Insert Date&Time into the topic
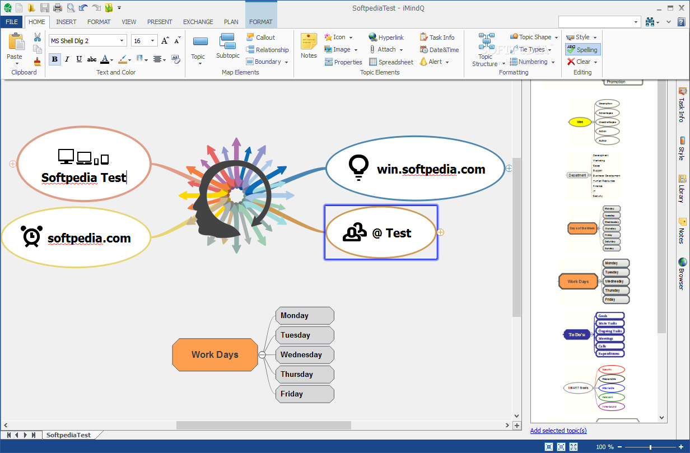The width and height of the screenshot is (690, 453). coord(439,50)
